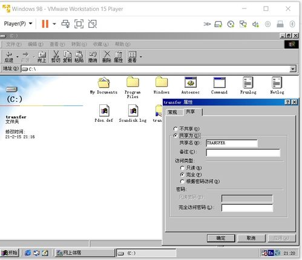Viewport: 302px width, 260px height.
Task: Enter VMware full screen mode
Action: [79, 24]
